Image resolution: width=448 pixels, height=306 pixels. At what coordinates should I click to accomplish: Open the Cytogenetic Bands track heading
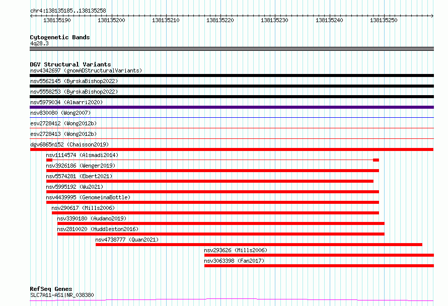click(60, 37)
